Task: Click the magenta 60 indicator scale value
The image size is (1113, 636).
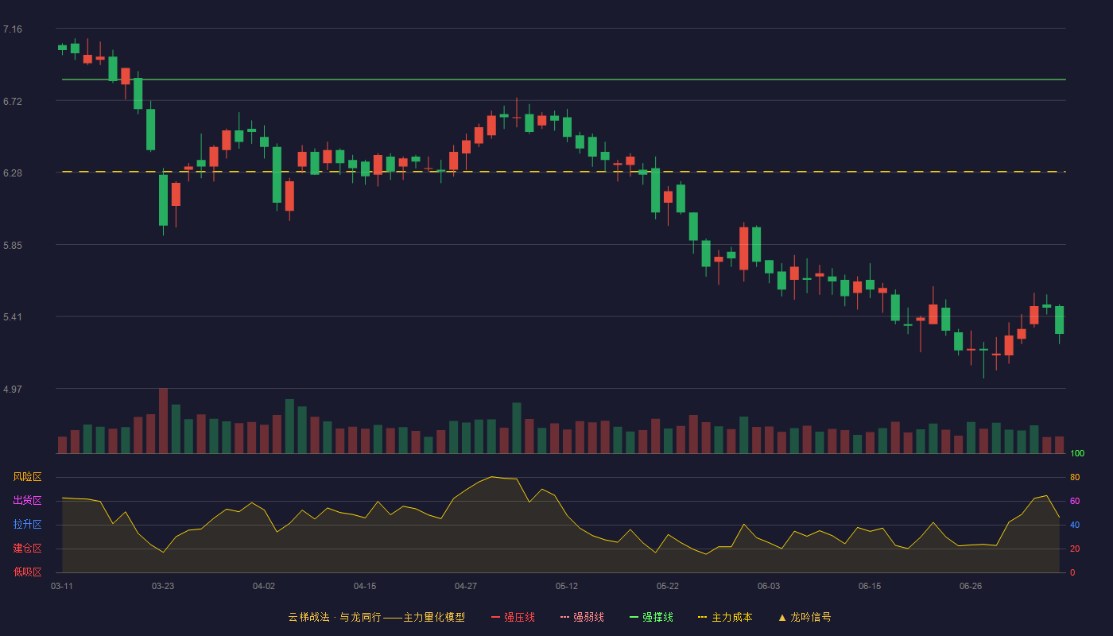Action: tap(1075, 501)
